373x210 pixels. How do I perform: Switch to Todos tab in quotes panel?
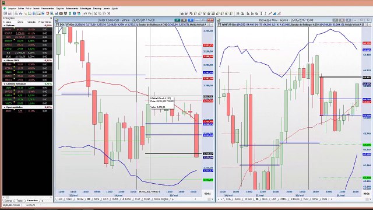click(19, 201)
